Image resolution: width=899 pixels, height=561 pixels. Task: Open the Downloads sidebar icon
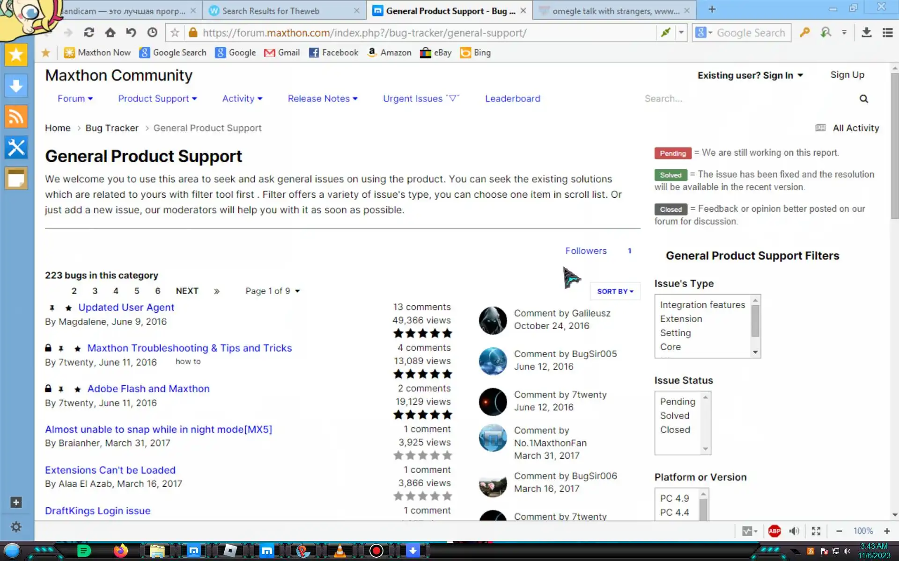[16, 86]
